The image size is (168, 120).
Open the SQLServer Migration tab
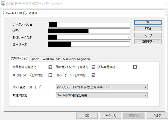(x=76, y=59)
